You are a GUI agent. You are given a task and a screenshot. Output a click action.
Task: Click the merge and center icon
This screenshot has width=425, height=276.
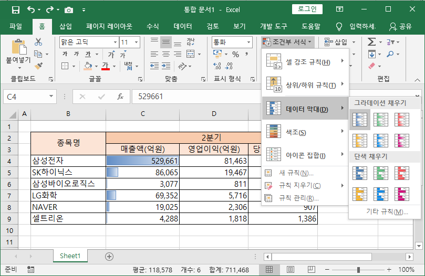[191, 54]
